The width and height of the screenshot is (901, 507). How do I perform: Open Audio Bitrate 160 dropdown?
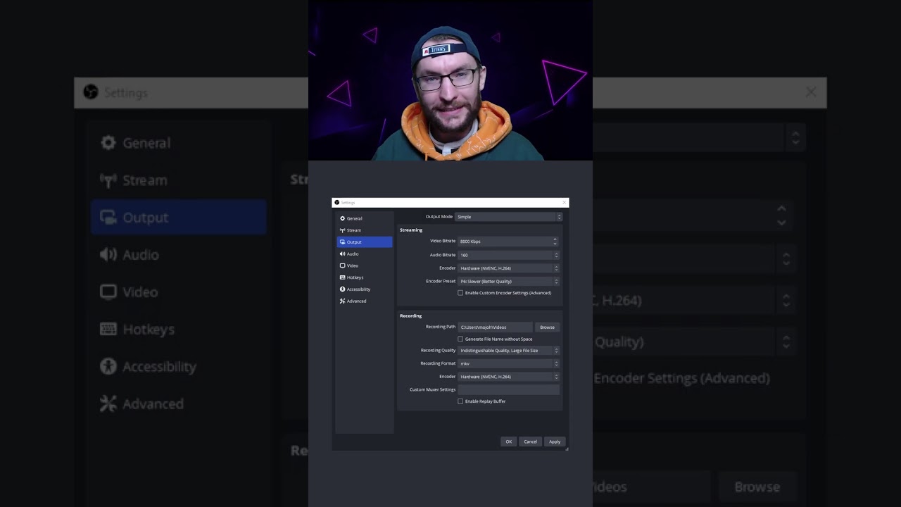tap(508, 255)
